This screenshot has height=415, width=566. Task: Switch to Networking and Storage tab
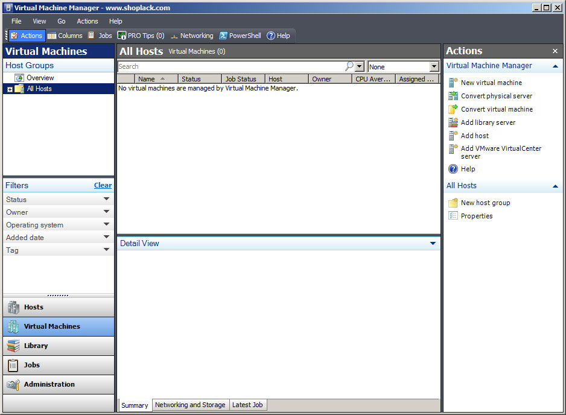click(x=190, y=405)
